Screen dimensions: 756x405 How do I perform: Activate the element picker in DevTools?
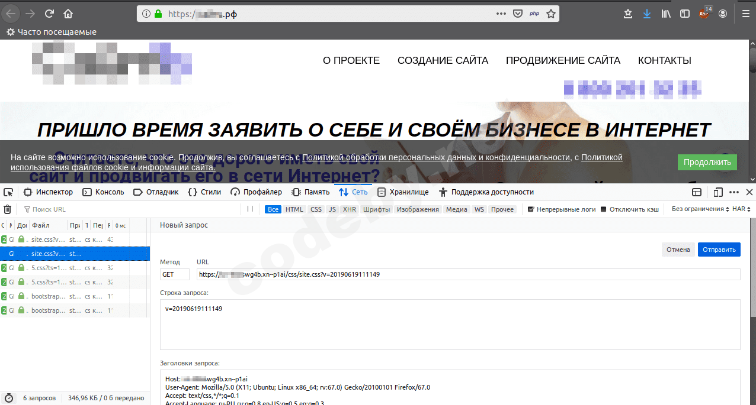(8, 192)
